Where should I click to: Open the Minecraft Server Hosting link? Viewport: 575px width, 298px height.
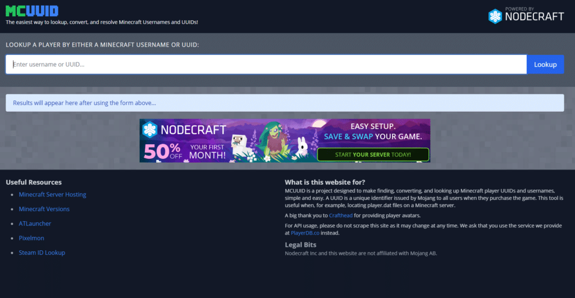pos(52,195)
